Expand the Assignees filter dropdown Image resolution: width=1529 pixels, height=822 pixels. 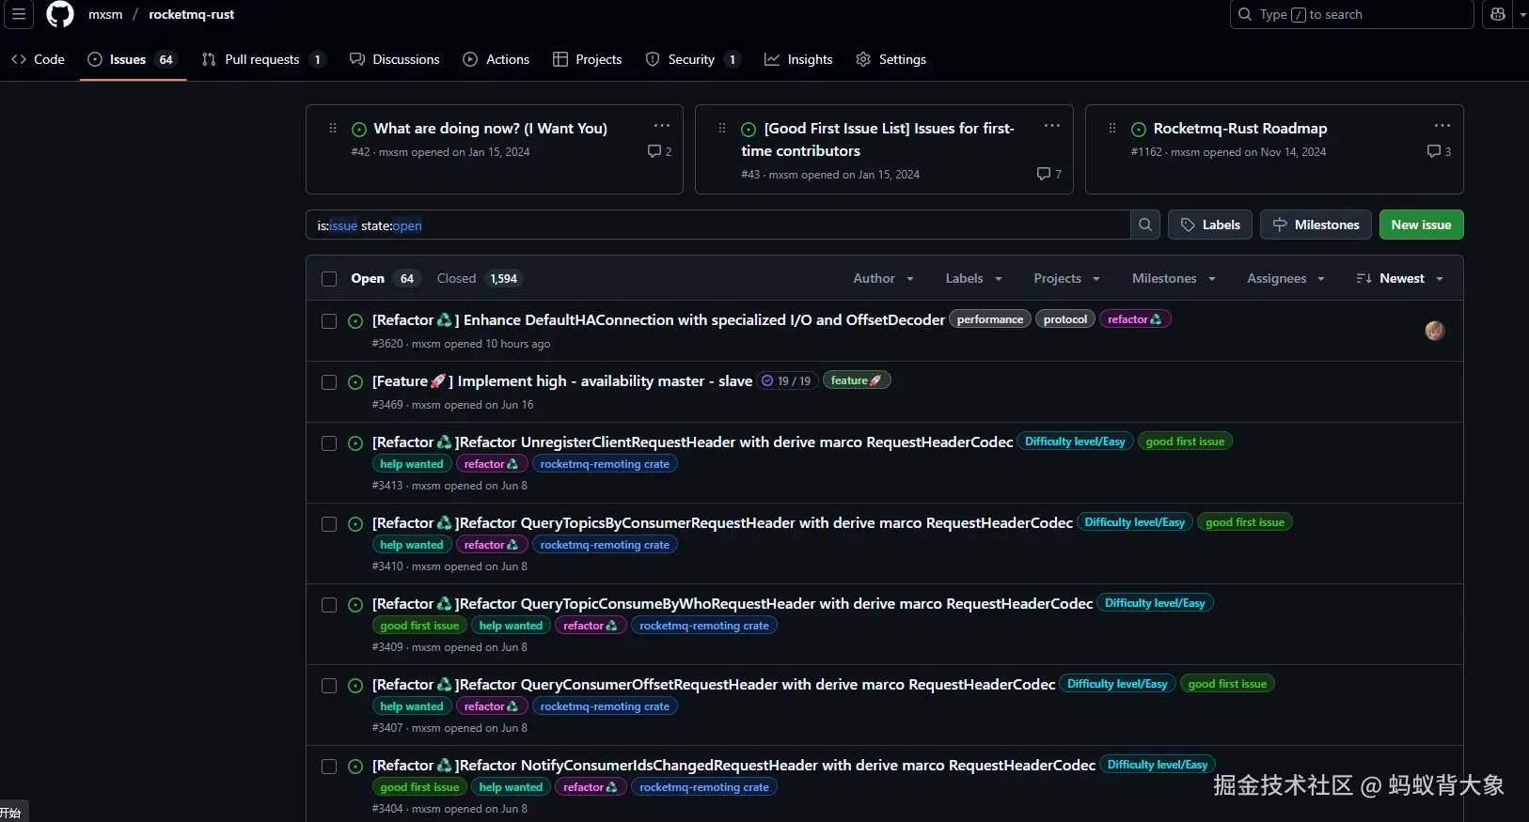pos(1285,278)
